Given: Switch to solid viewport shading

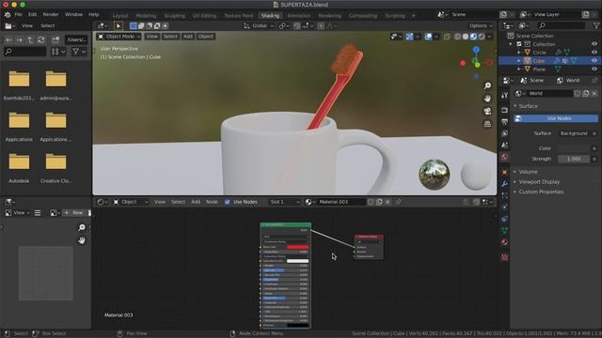Looking at the screenshot, I should (466, 37).
